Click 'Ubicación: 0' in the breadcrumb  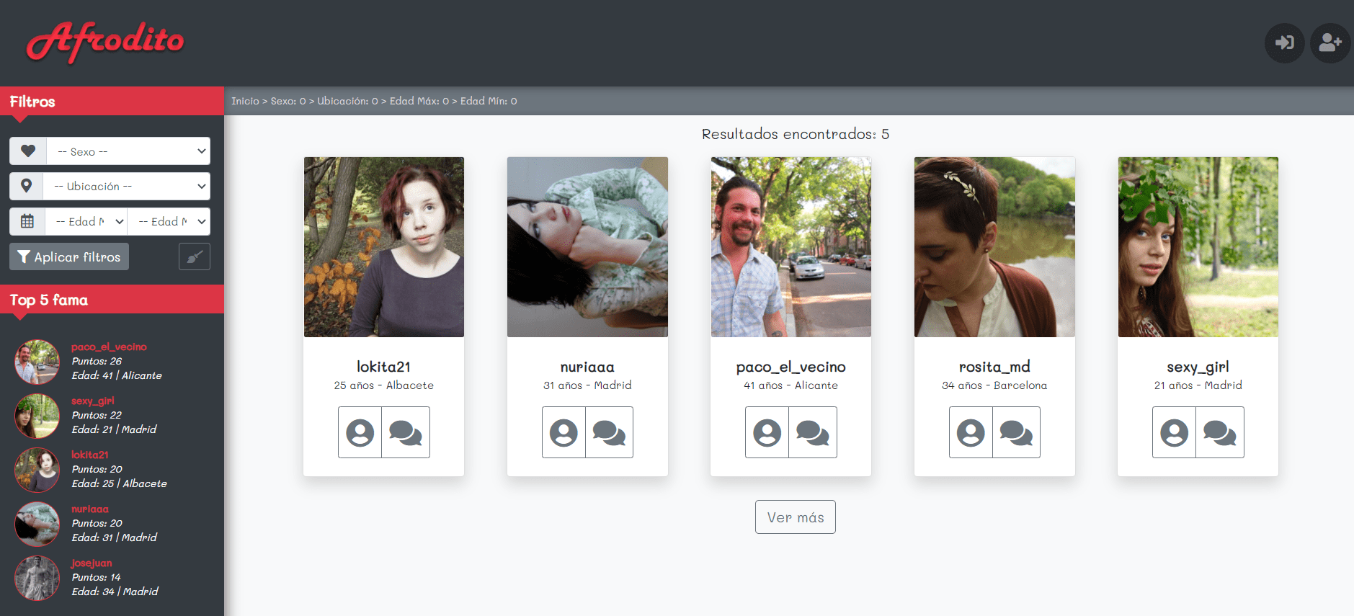(348, 101)
